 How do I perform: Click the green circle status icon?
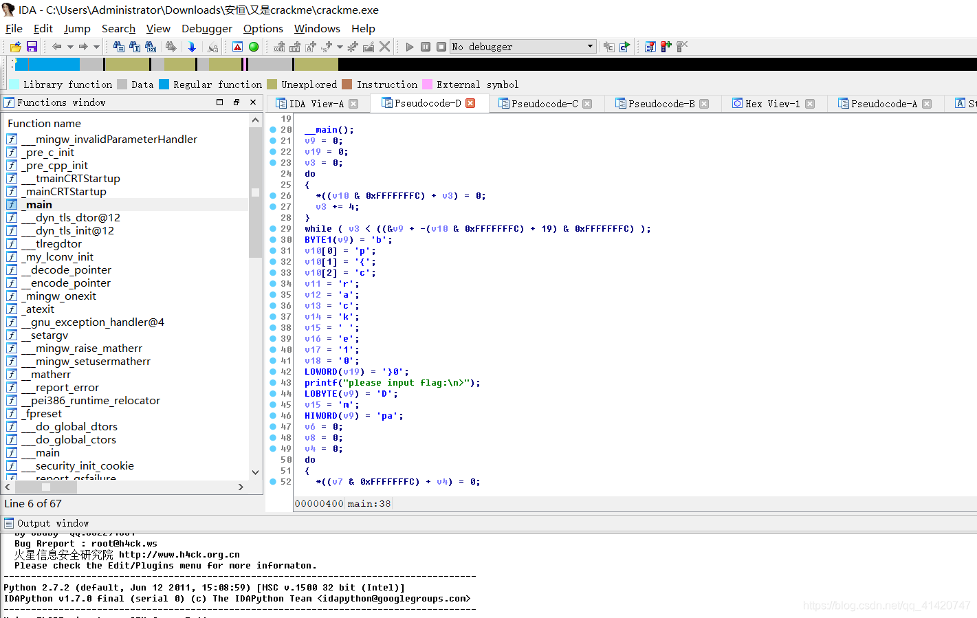coord(254,47)
